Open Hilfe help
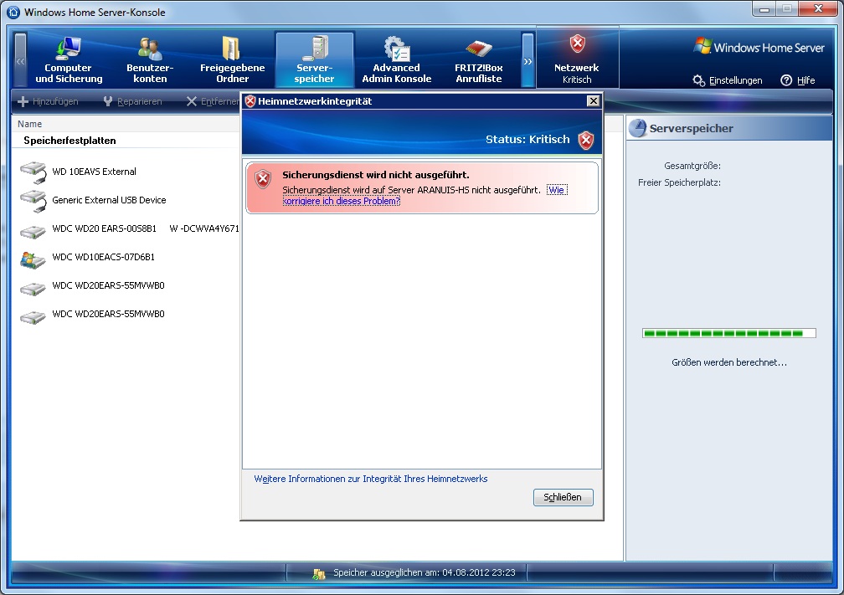The height and width of the screenshot is (595, 844). click(798, 80)
